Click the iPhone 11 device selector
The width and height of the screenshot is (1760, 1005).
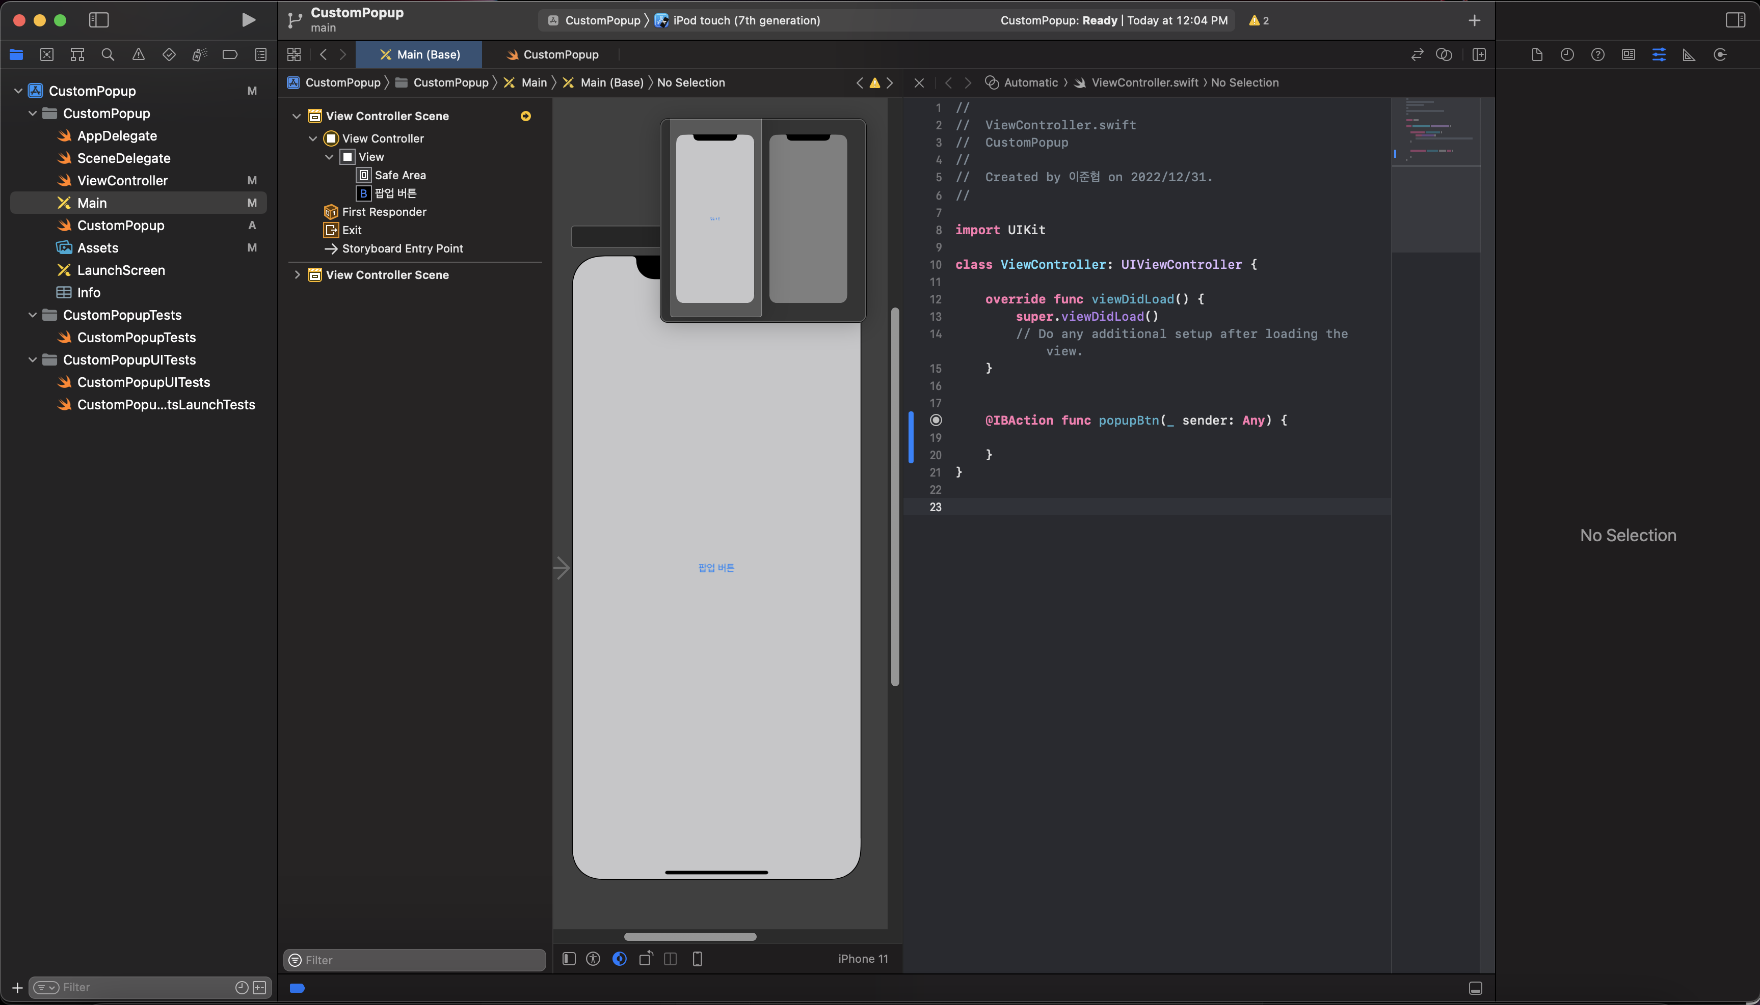pyautogui.click(x=863, y=959)
